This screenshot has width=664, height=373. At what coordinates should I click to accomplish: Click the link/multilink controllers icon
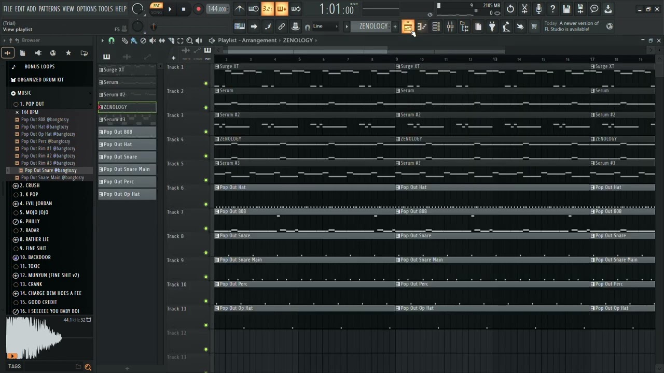(282, 26)
